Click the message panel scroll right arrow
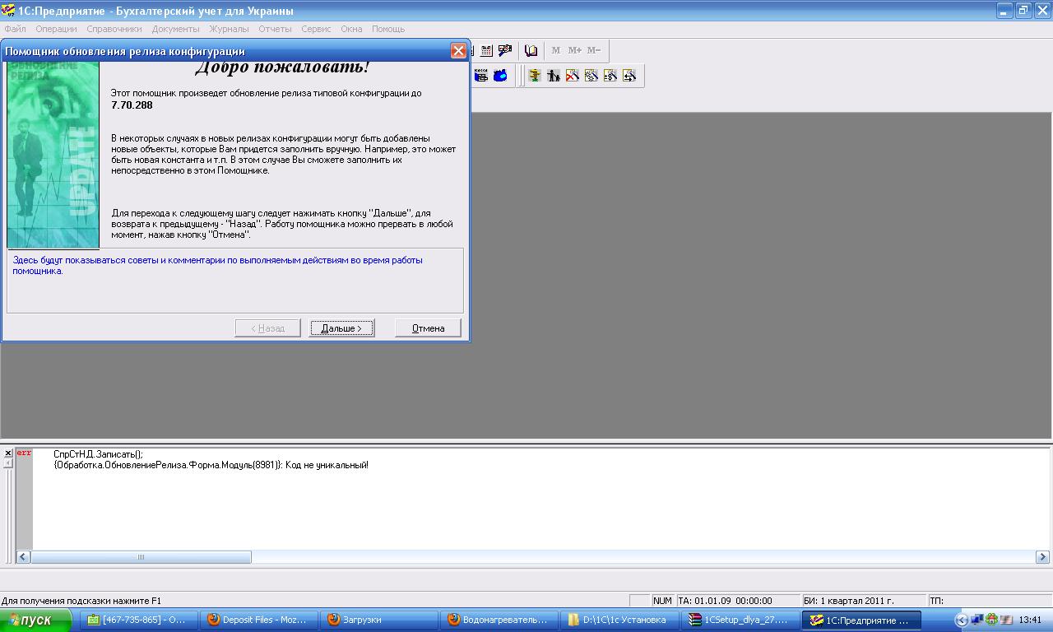The image size is (1053, 632). click(x=1042, y=557)
